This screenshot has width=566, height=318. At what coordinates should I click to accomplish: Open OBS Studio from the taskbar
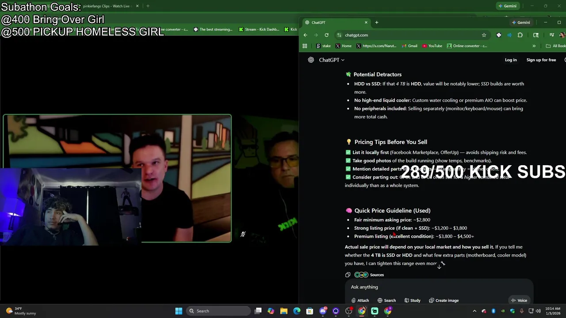click(349, 311)
